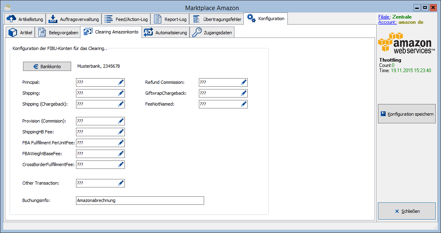Show the Übertragungsfehler tab

pyautogui.click(x=217, y=19)
